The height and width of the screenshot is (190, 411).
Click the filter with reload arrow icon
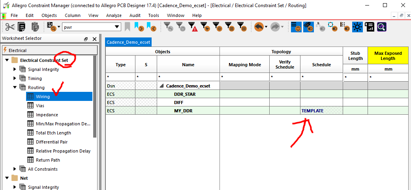[180, 27]
